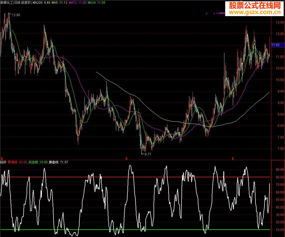Click the stock title 新都化工(日线.前复权)
285x237 pixels.
pos(16,3)
